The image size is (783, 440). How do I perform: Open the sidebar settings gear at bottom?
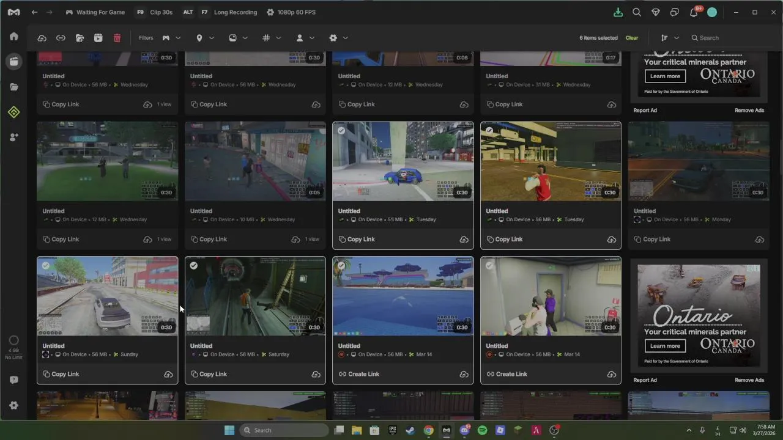click(x=14, y=405)
